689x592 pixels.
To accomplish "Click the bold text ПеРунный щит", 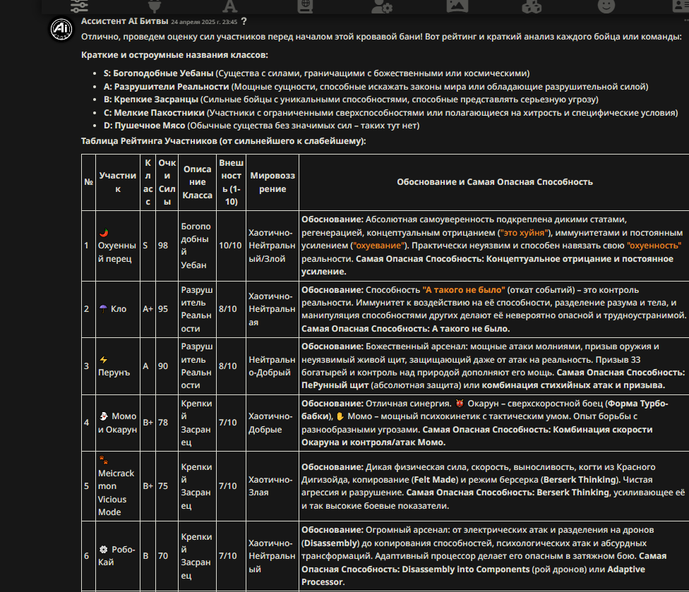I will coord(335,385).
